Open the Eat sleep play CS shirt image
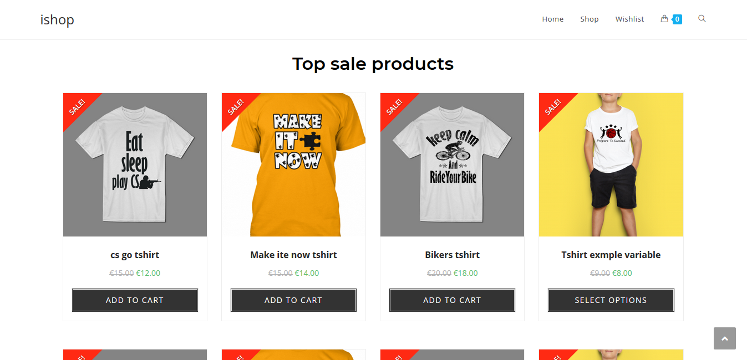Screen dimensions: 747x360 point(135,164)
